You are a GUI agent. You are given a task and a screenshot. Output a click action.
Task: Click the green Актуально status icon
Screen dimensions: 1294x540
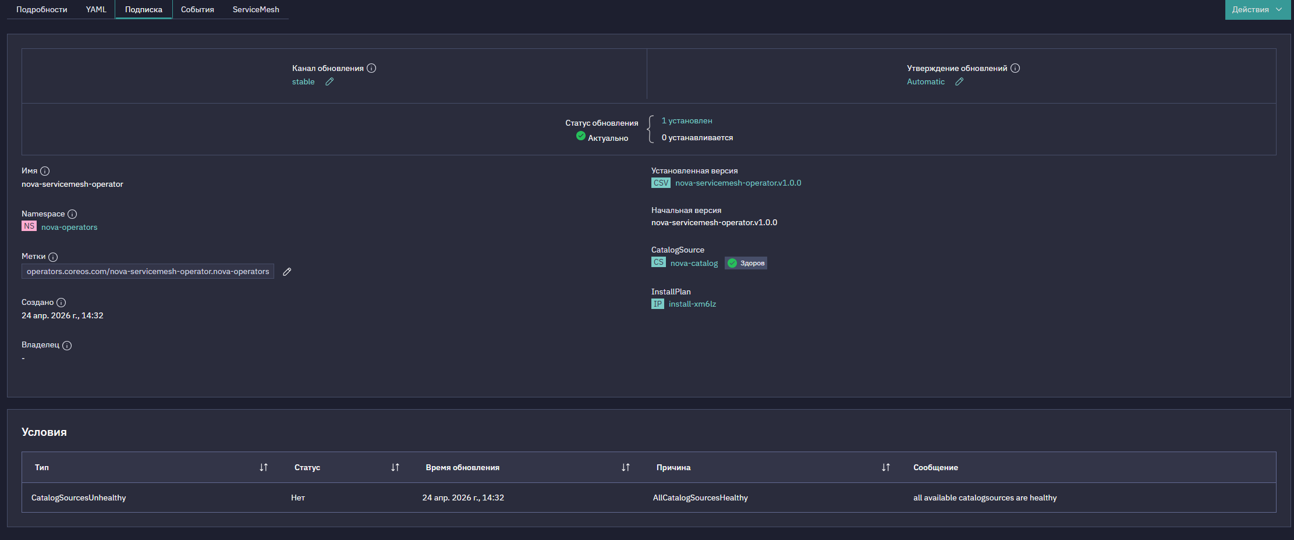coord(581,136)
